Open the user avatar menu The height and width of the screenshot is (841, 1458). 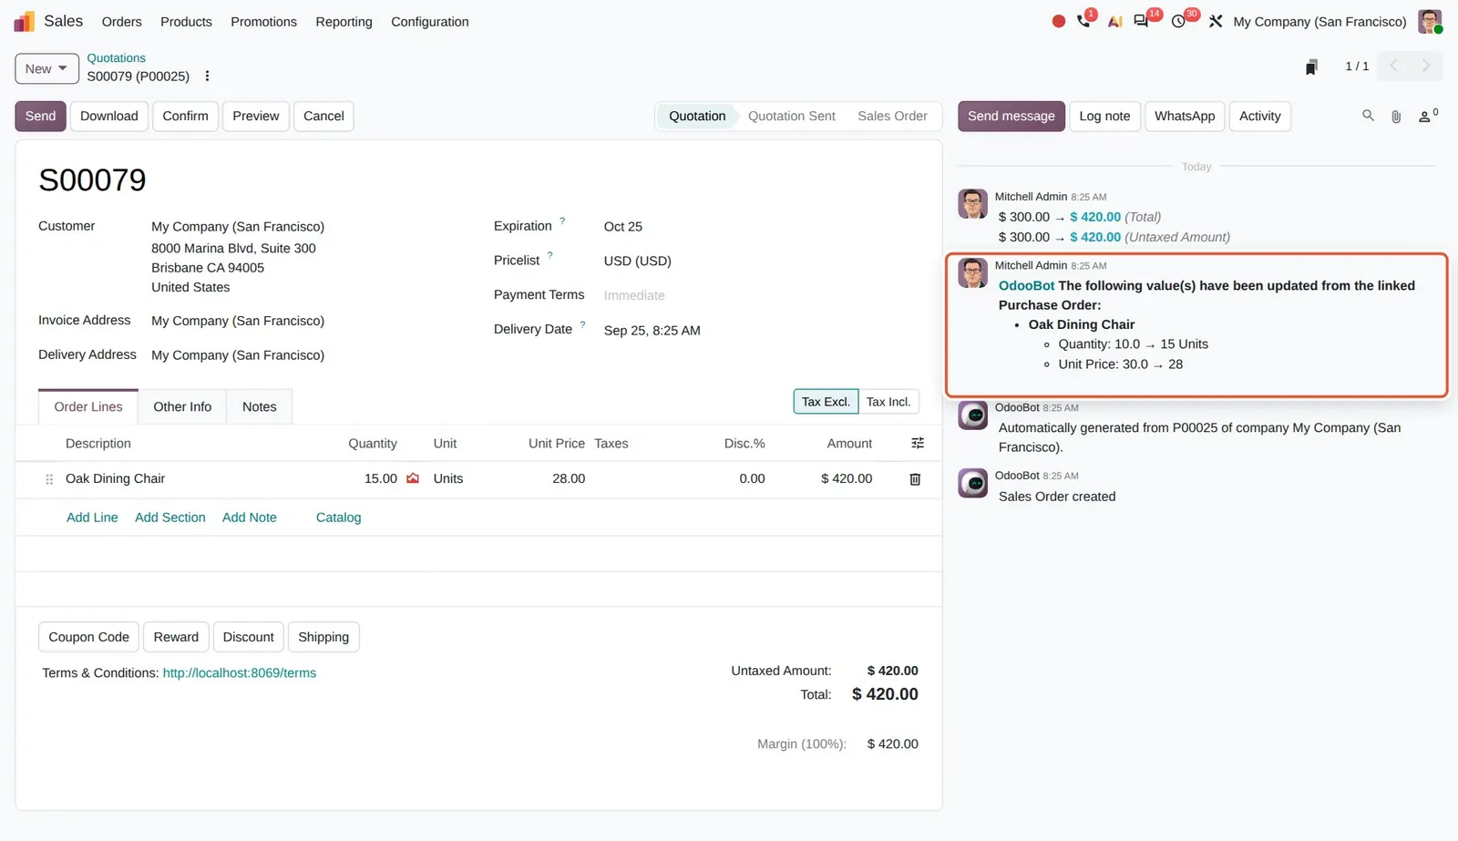[1430, 21]
